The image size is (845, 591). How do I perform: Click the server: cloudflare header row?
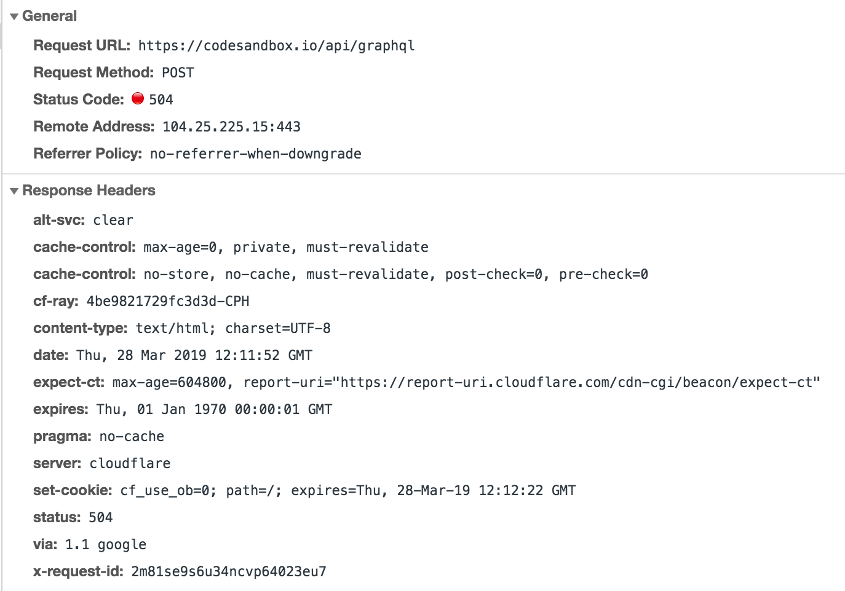pos(101,463)
